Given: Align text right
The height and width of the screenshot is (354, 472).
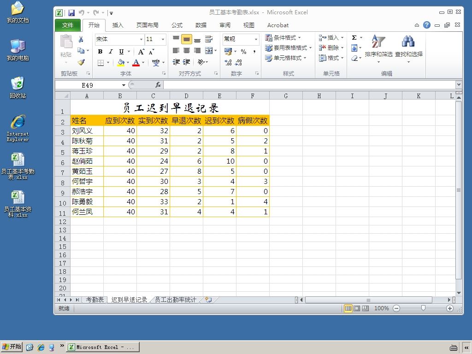Looking at the screenshot, I should pyautogui.click(x=197, y=51).
